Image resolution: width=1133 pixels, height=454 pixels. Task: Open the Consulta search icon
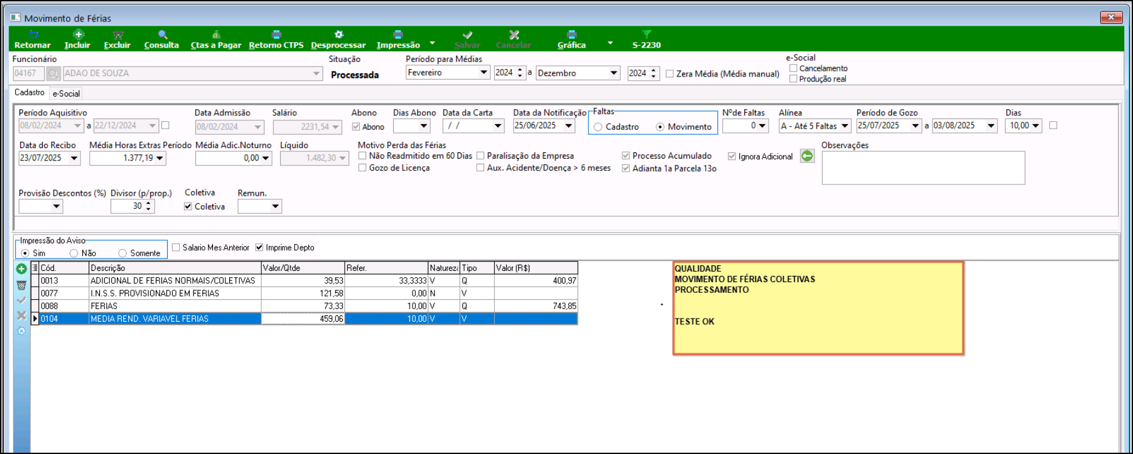[x=162, y=34]
